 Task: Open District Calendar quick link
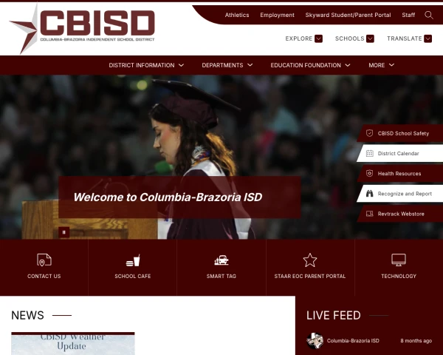400,153
